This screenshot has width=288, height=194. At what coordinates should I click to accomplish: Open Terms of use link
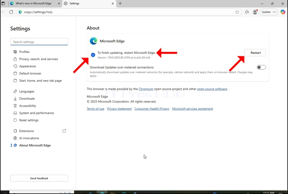pos(95,109)
